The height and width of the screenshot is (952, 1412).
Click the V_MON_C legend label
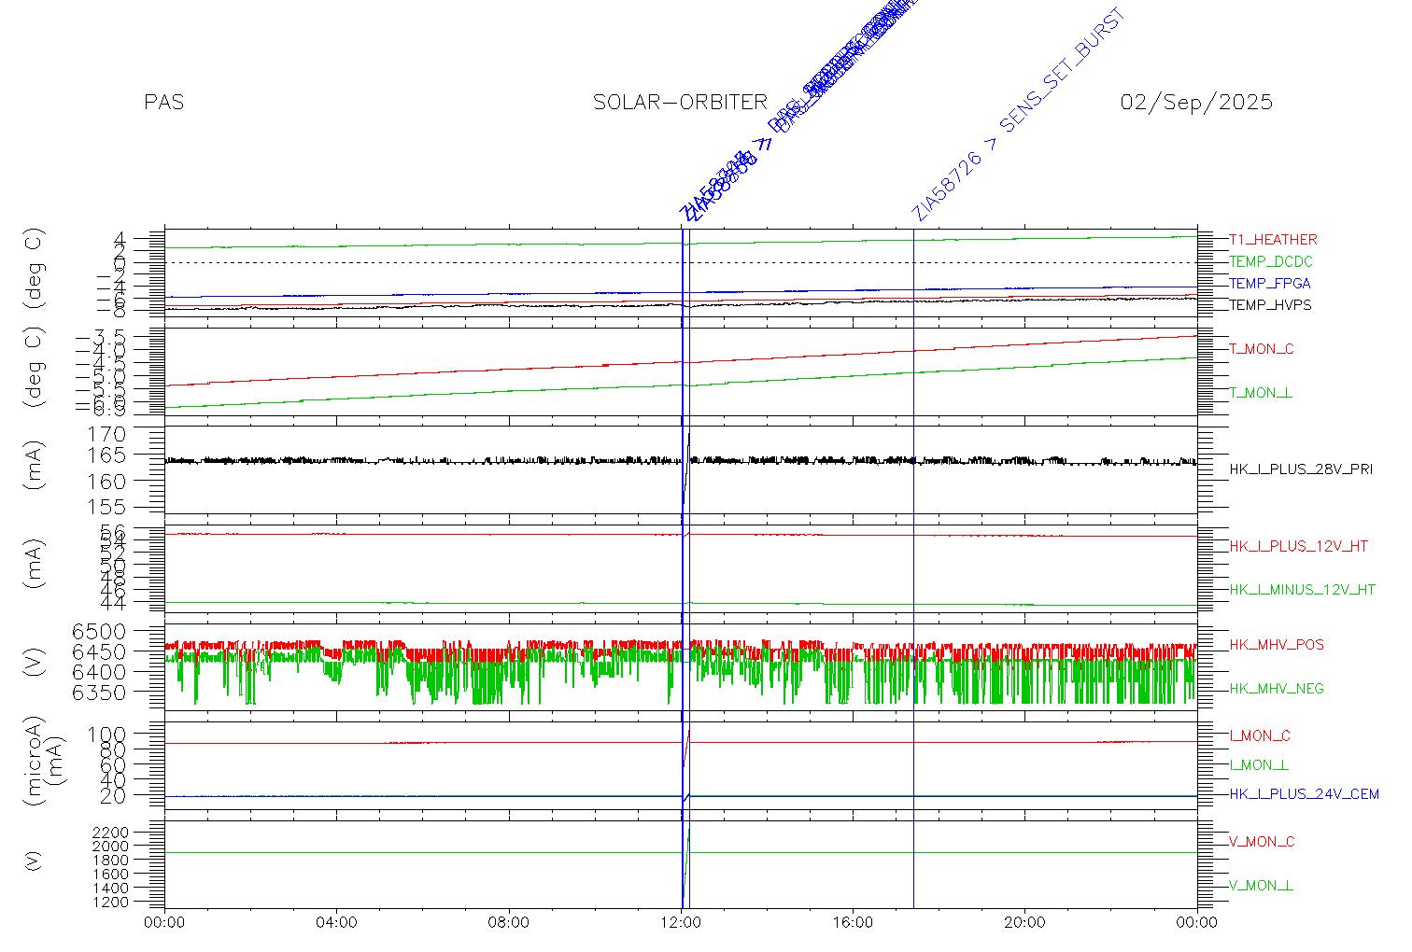point(1262,842)
